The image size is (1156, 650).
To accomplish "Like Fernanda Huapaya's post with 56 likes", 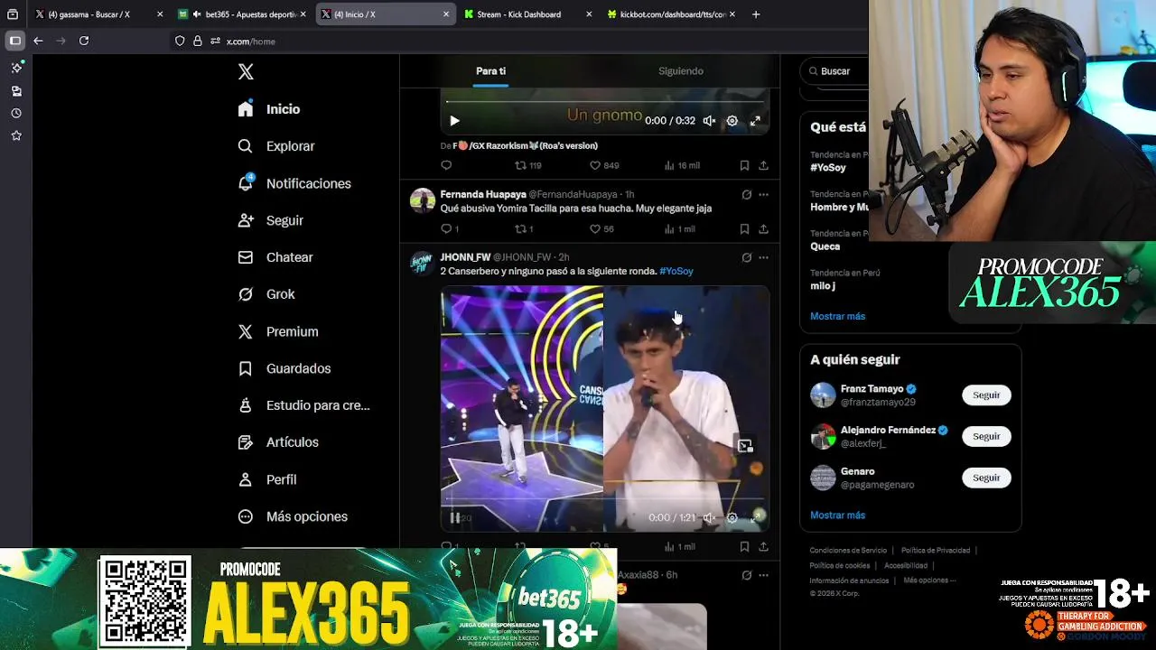I will tap(601, 229).
